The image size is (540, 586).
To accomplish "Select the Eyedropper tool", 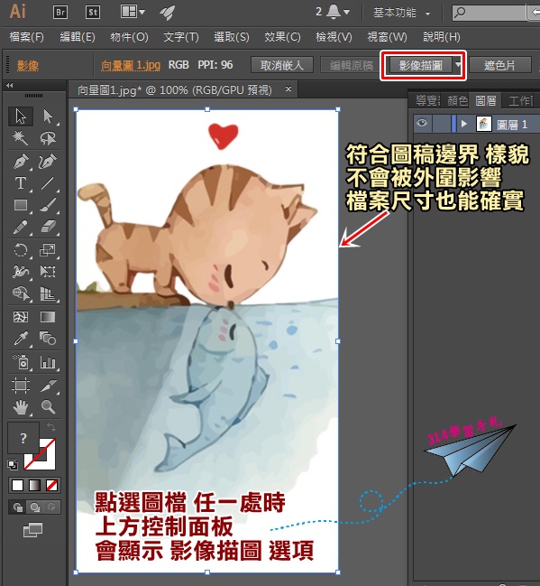I will [x=21, y=339].
